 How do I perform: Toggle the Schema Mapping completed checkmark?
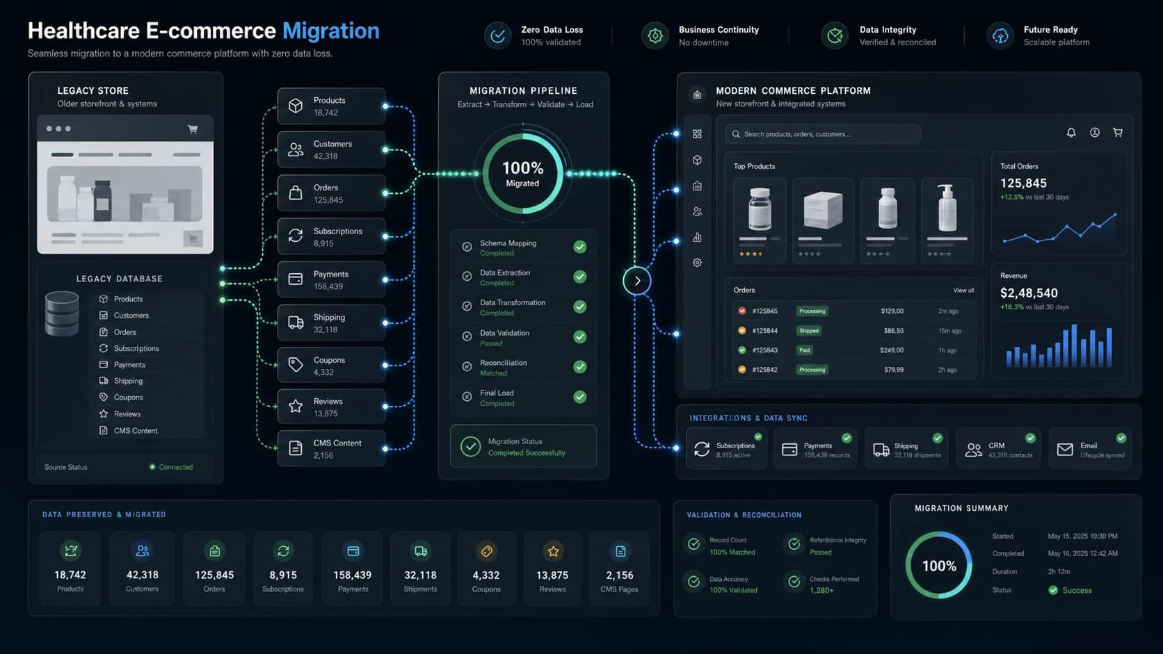pyautogui.click(x=579, y=247)
